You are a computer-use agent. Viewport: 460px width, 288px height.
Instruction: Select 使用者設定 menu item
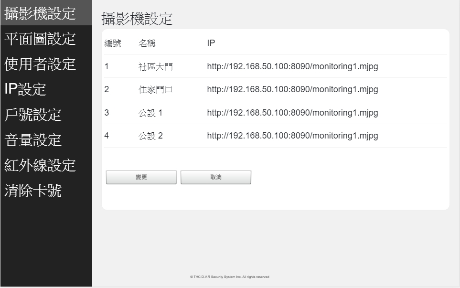coord(40,64)
